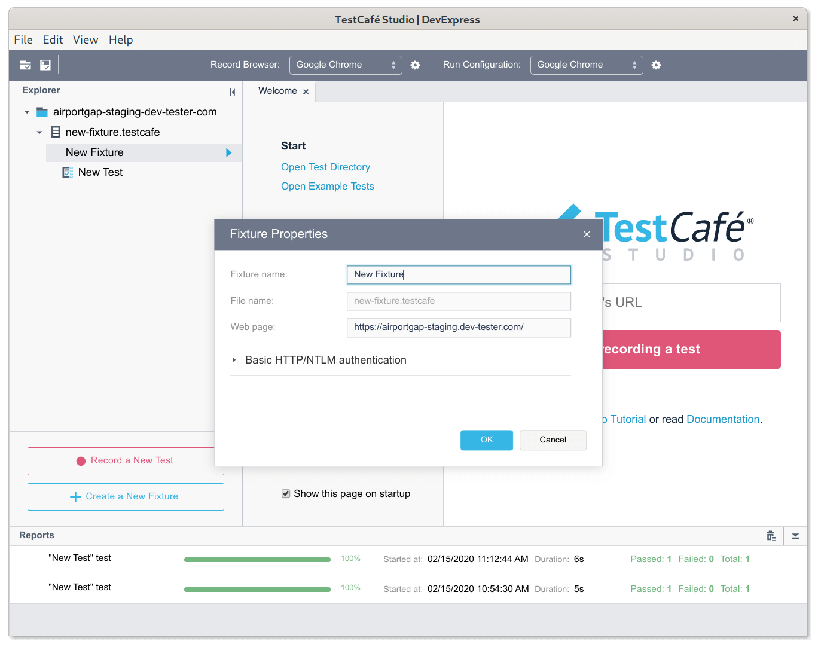Click the Open Example Tests link
This screenshot has height=647, width=818.
point(328,187)
